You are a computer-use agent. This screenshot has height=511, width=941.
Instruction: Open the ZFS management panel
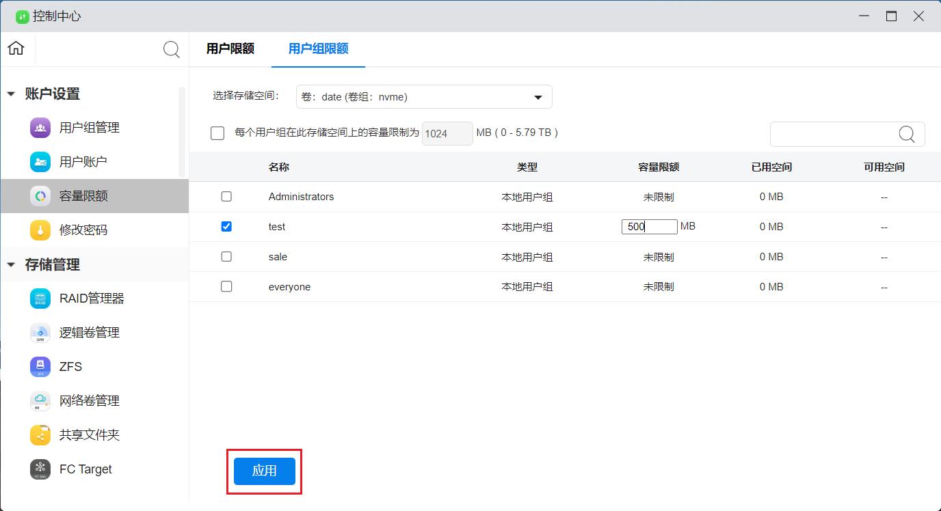pyautogui.click(x=72, y=366)
